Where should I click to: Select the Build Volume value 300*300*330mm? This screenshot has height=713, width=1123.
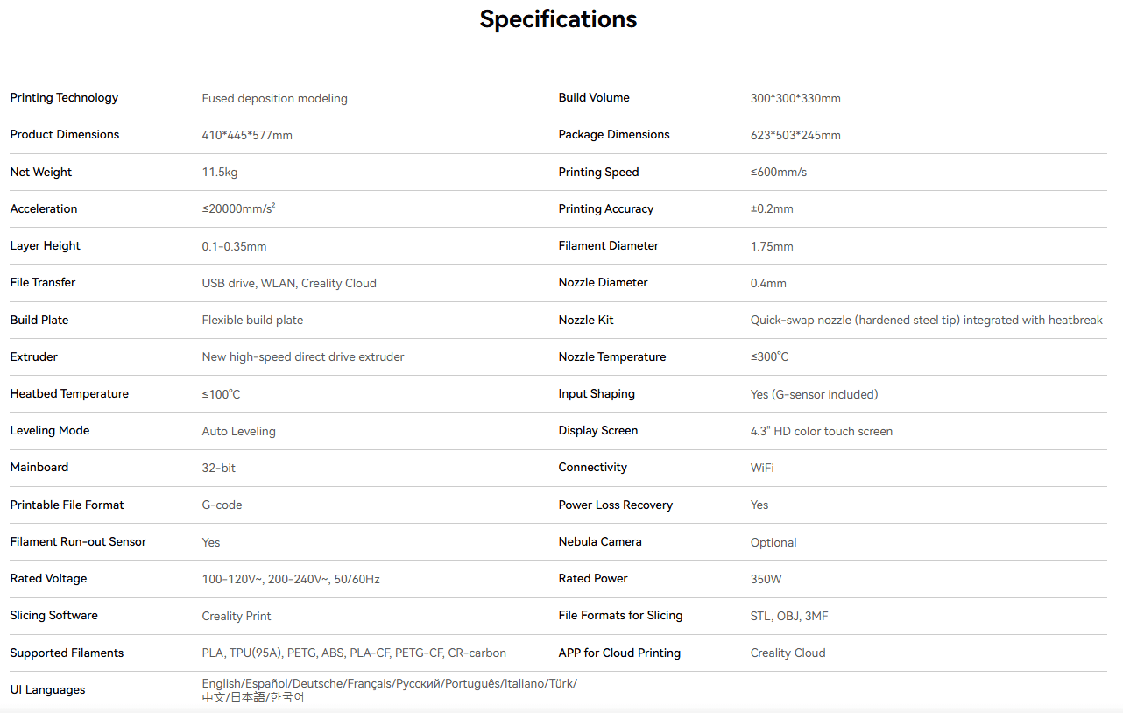(x=795, y=99)
